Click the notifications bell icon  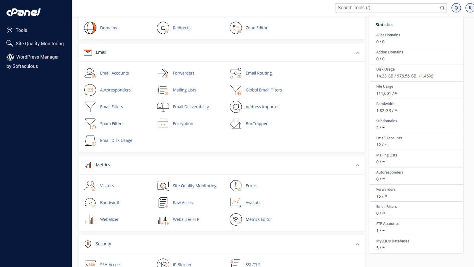click(x=456, y=8)
